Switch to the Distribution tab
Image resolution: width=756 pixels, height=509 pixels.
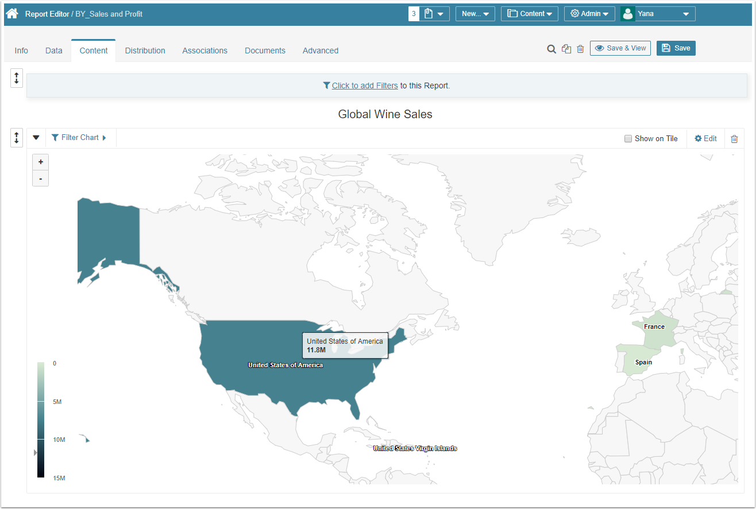[145, 50]
